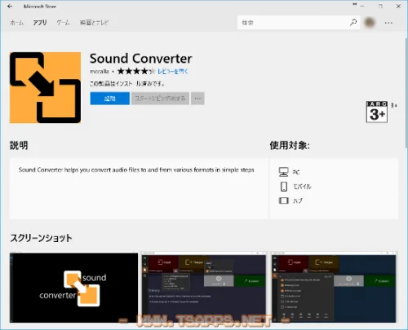
Task: Click the Sound Converter app logo
Action: [x=45, y=87]
